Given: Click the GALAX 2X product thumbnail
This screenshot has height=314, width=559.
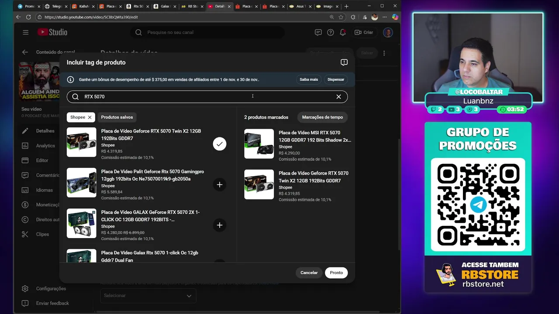Looking at the screenshot, I should point(82,223).
